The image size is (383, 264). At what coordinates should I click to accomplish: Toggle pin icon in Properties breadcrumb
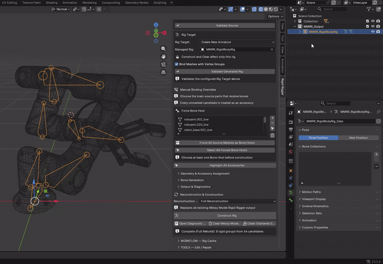[x=378, y=112]
